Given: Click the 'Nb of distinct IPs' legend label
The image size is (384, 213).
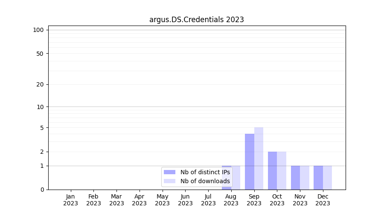Looking at the screenshot, I should pos(205,172).
